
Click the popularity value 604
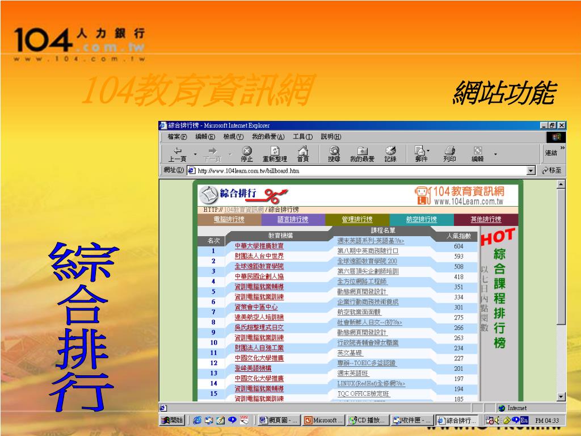[458, 246]
